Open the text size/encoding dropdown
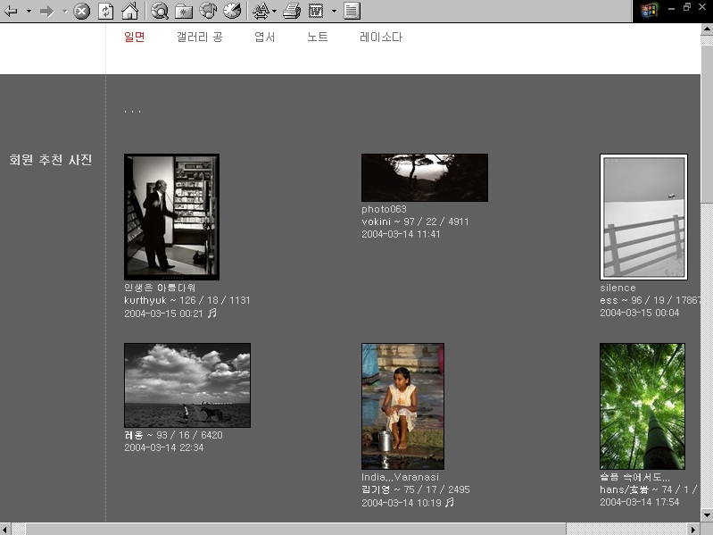 263,11
